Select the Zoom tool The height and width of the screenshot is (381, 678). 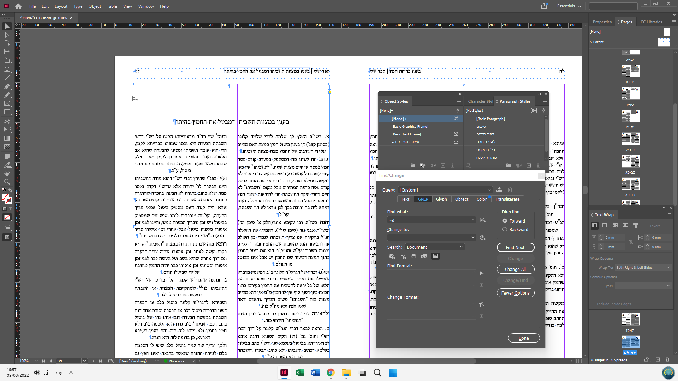click(7, 182)
